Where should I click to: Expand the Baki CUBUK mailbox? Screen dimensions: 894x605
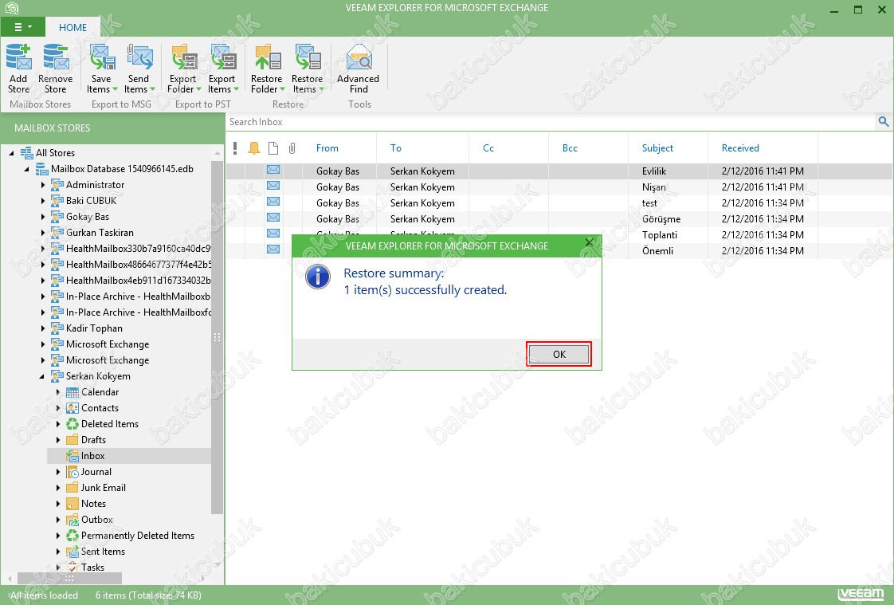coord(43,201)
